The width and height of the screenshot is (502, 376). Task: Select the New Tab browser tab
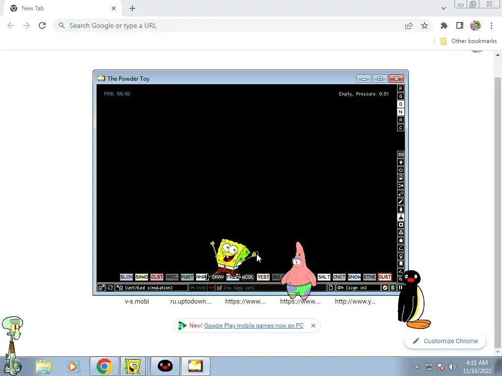(62, 8)
